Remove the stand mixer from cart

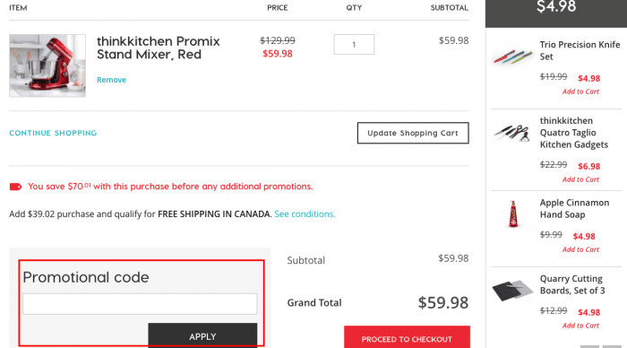pyautogui.click(x=112, y=80)
